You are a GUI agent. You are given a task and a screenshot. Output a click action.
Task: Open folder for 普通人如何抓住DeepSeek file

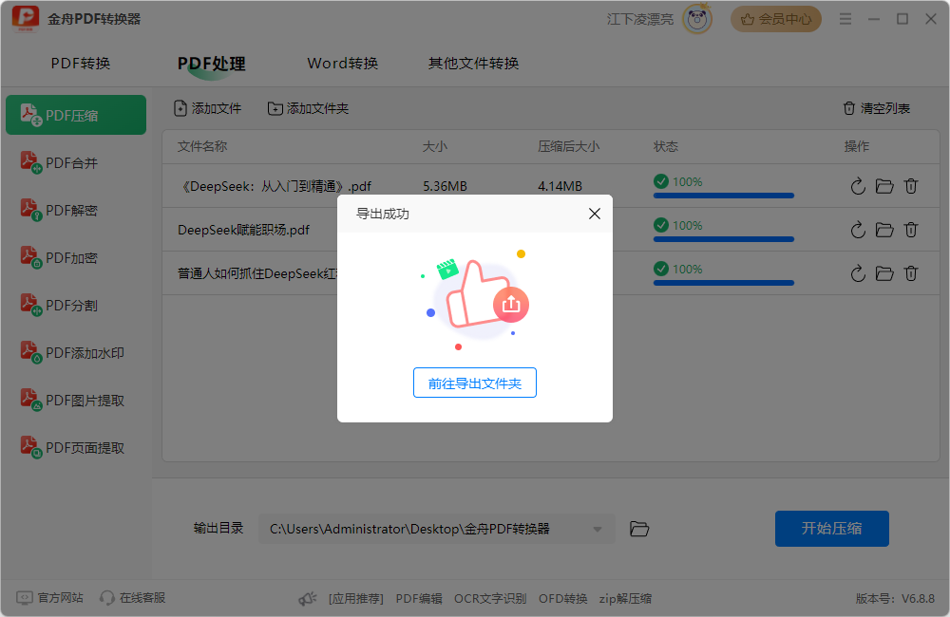(884, 273)
